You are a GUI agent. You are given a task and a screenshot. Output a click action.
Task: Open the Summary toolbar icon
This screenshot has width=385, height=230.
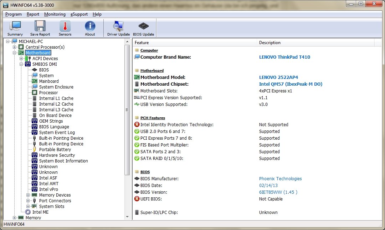[x=15, y=28]
